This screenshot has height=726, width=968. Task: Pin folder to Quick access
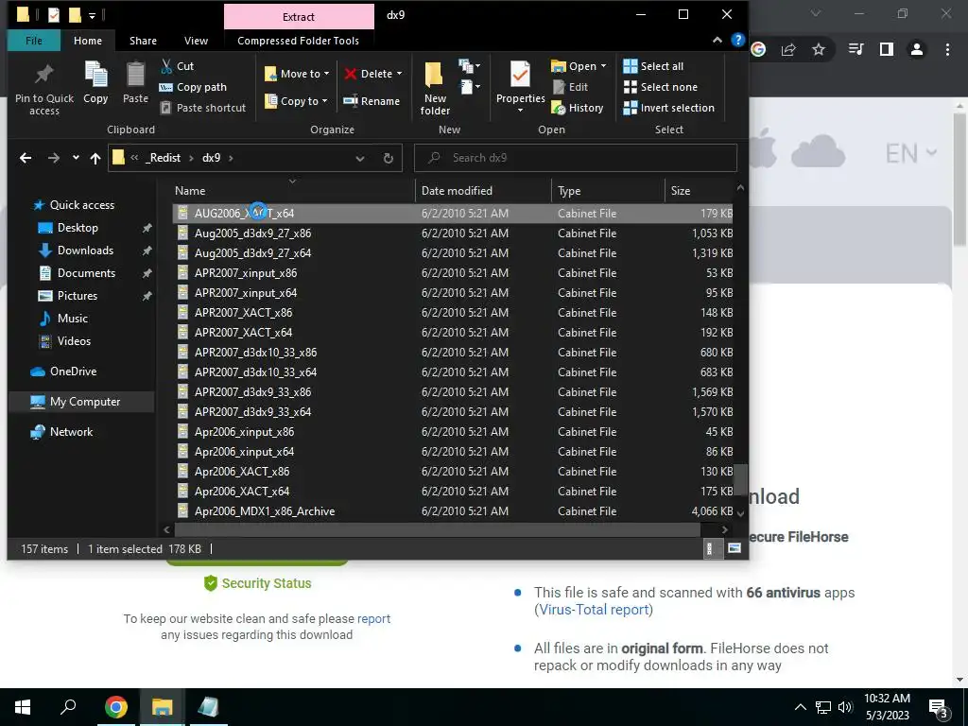(x=43, y=88)
